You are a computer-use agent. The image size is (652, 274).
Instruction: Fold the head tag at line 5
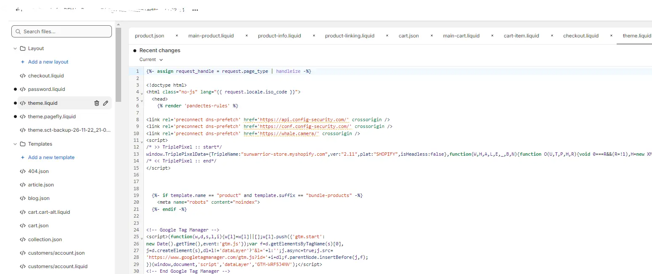(x=142, y=100)
